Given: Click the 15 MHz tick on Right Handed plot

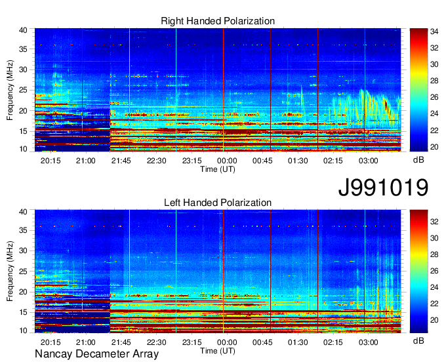Looking at the screenshot, I should coord(23,131).
